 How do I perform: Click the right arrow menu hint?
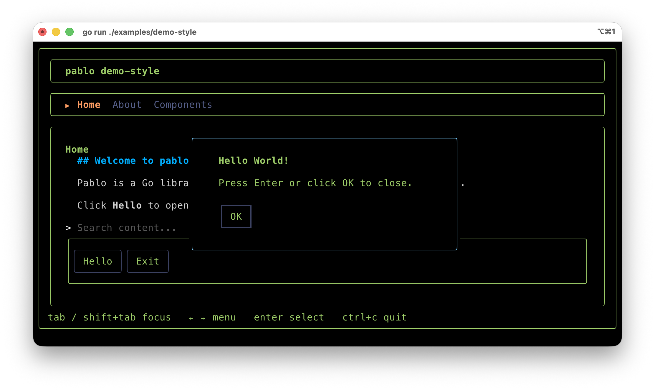coord(203,318)
